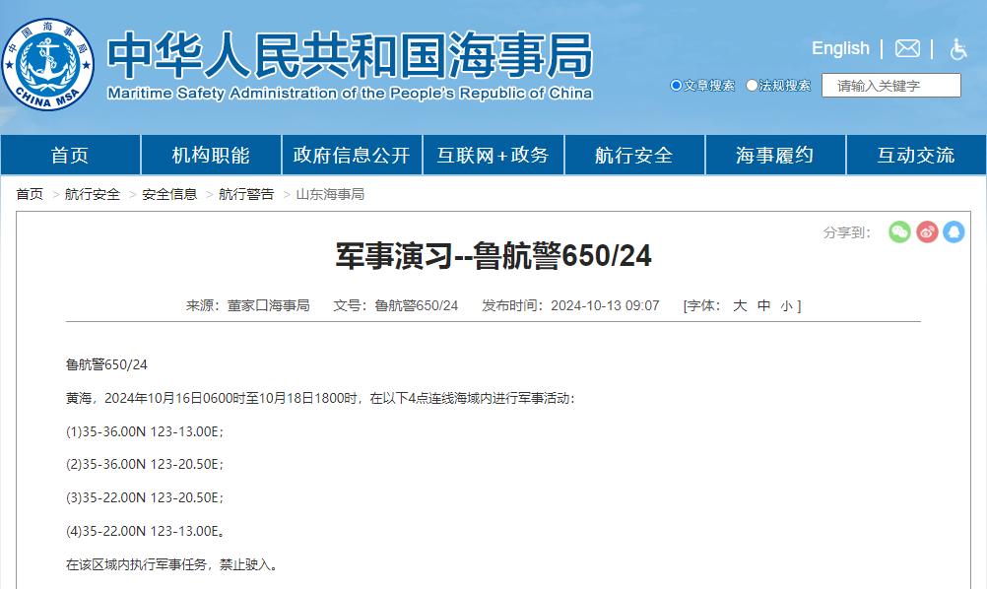Click 航行警告 breadcrumb link

(246, 194)
